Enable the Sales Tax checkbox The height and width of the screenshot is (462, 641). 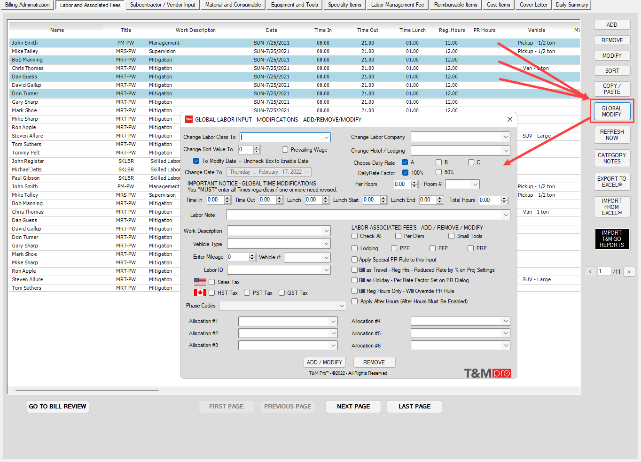click(212, 282)
